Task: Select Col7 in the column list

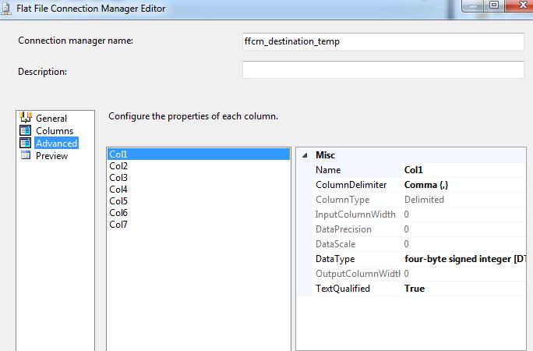Action: click(x=118, y=225)
